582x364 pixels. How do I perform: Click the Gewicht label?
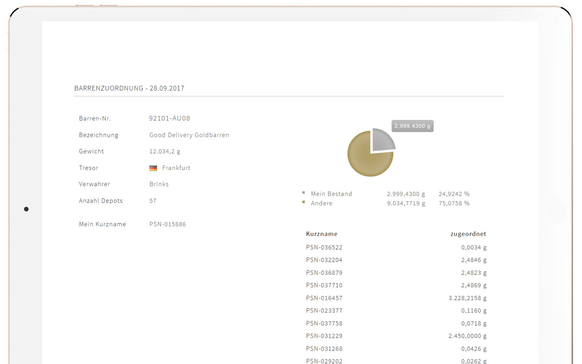pyautogui.click(x=92, y=152)
